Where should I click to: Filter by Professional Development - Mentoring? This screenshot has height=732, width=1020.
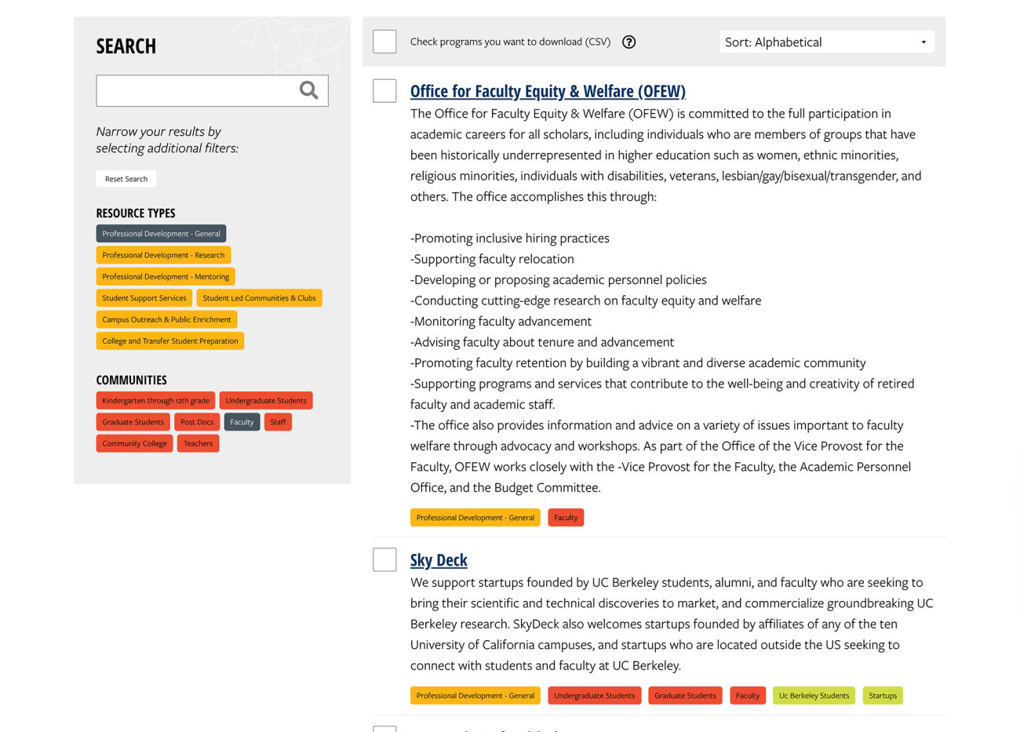tap(166, 277)
